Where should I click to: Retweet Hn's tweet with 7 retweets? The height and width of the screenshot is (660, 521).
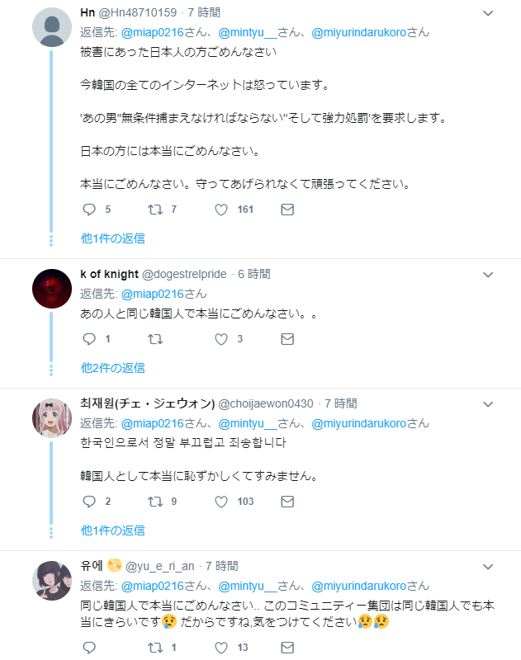154,210
